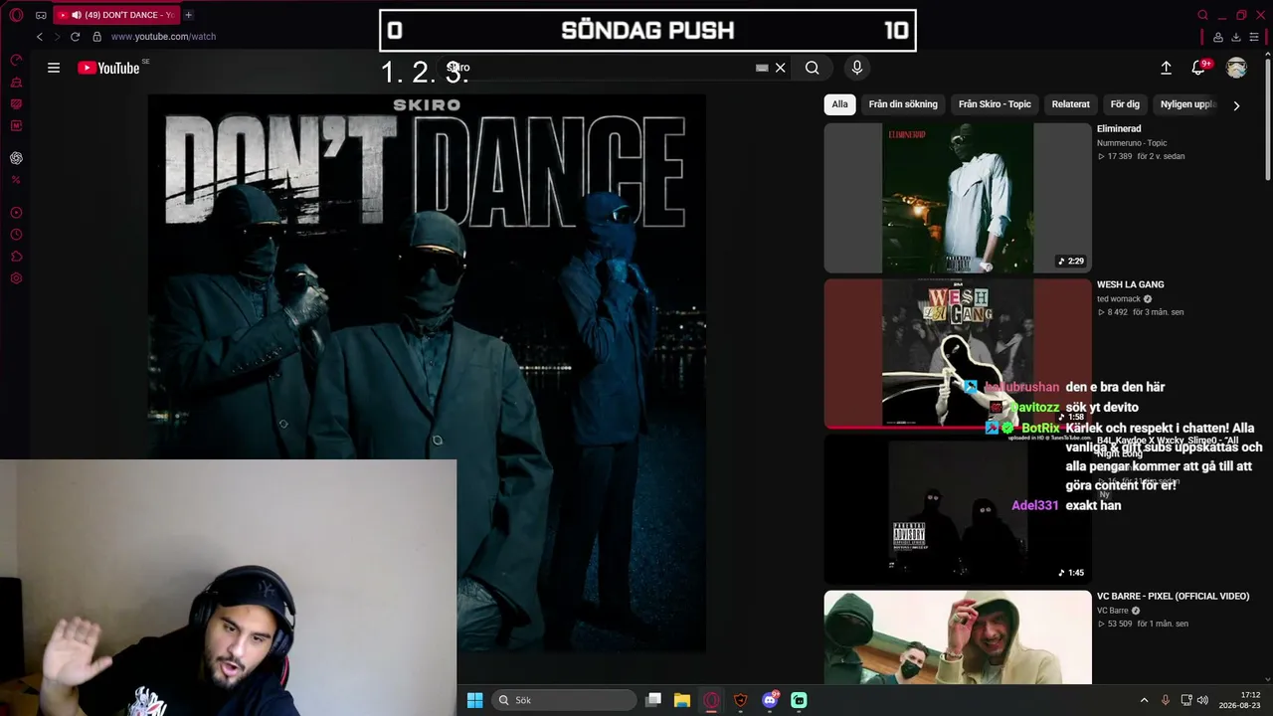Reload the YouTube page
The image size is (1273, 716).
(x=75, y=37)
